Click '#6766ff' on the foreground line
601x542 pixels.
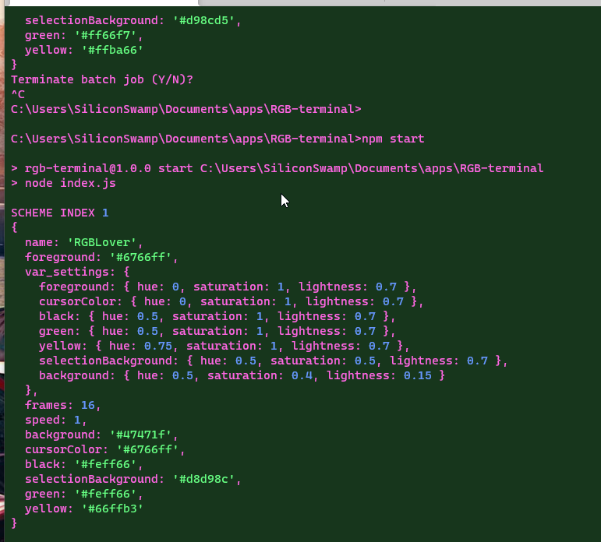point(140,257)
